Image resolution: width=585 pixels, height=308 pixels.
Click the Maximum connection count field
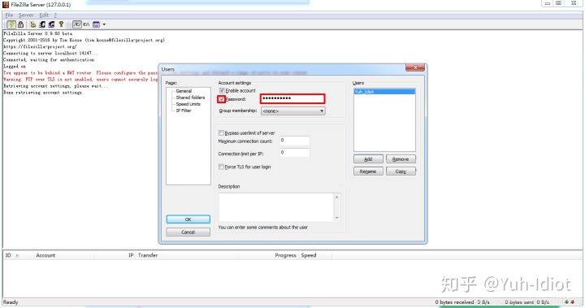coord(294,141)
